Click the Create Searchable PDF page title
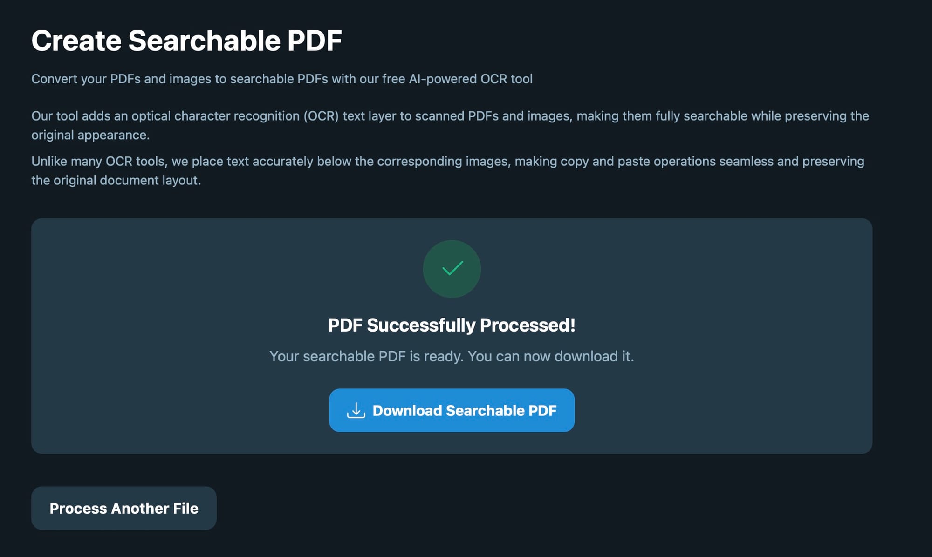This screenshot has width=932, height=557. tap(186, 41)
